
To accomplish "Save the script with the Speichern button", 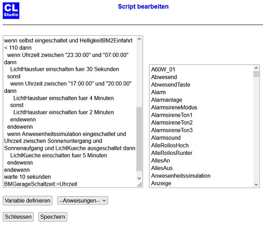I will pos(53,217).
